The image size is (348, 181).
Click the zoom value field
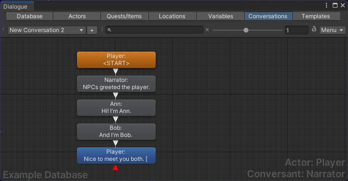click(x=296, y=30)
